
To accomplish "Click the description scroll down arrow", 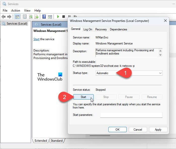I will pos(160,55).
